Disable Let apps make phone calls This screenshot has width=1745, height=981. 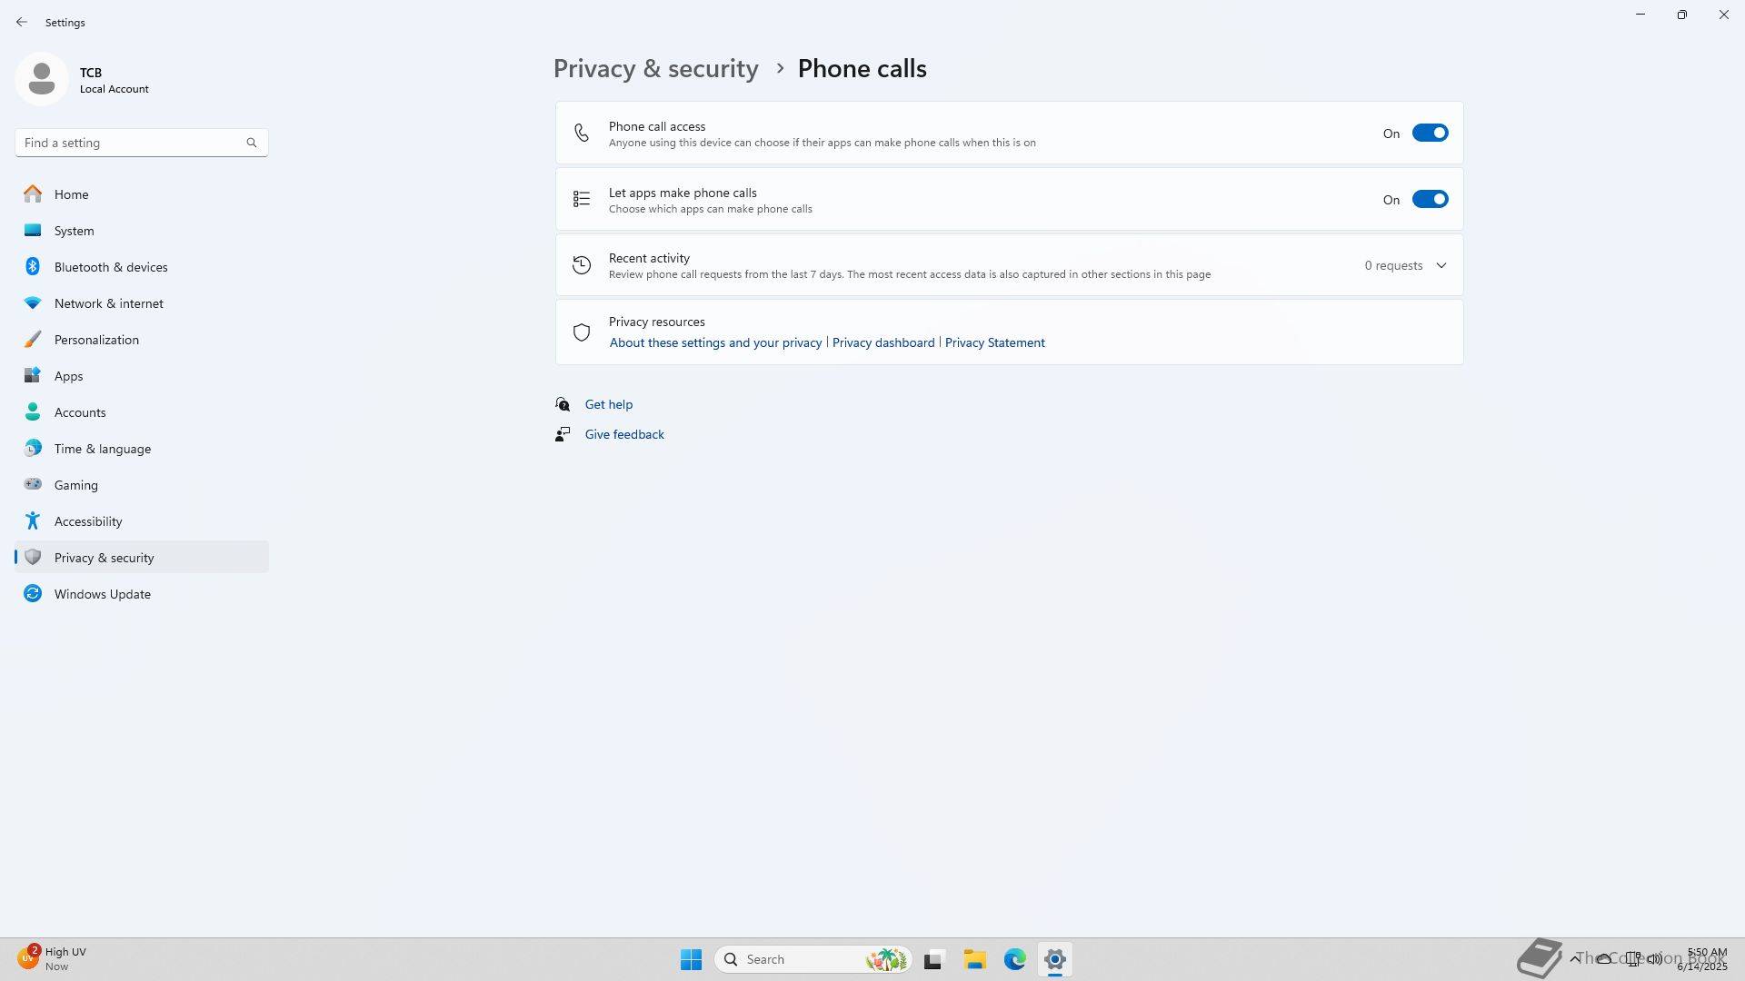pos(1429,200)
